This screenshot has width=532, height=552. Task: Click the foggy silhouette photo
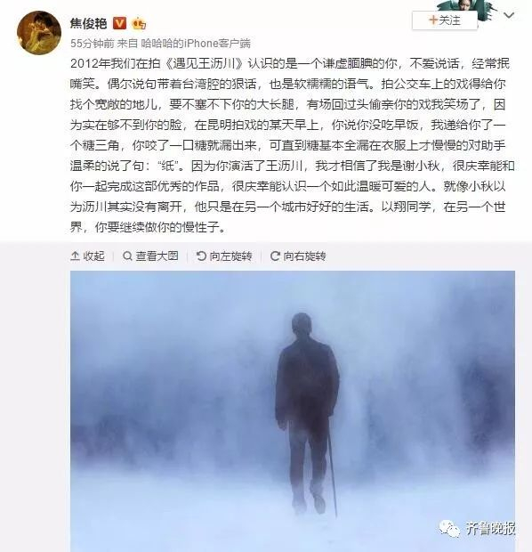coord(293,411)
